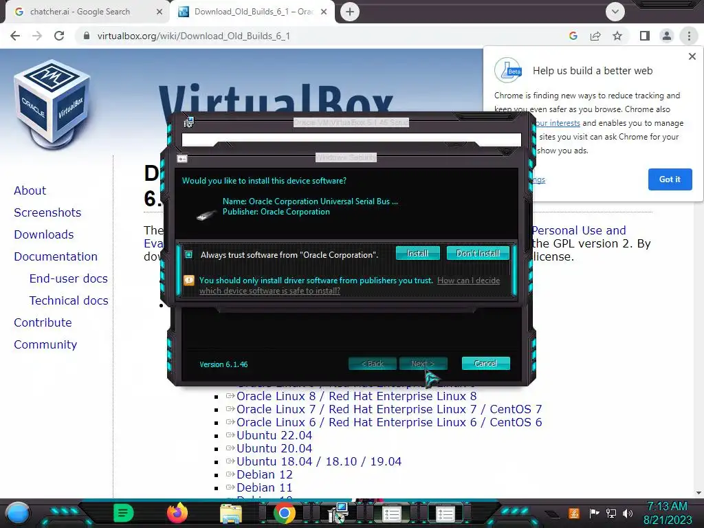The width and height of the screenshot is (704, 528).
Task: Click the virtualbox.org address bar
Action: 194,36
